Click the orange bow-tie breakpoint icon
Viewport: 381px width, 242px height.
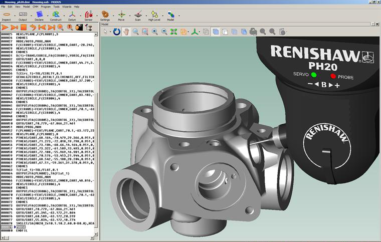(x=42, y=28)
